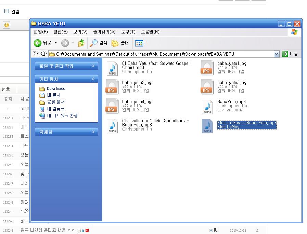
Task: Check the 알림 checkbox in background page
Action: (x=7, y=11)
